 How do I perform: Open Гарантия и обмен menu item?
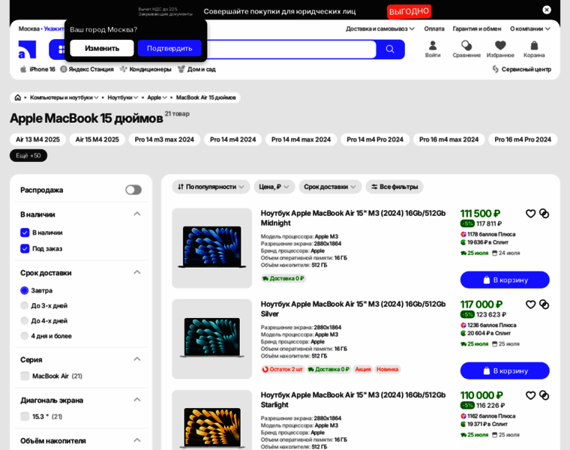pyautogui.click(x=477, y=28)
